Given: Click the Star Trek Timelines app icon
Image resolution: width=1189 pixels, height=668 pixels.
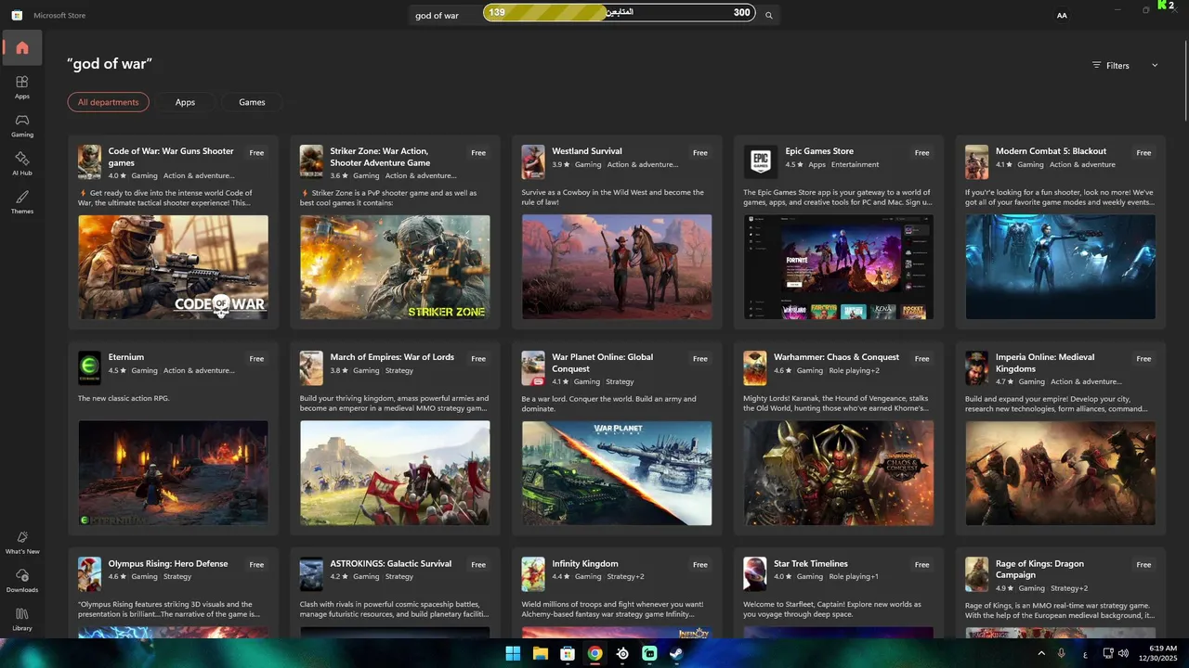Looking at the screenshot, I should [x=755, y=574].
